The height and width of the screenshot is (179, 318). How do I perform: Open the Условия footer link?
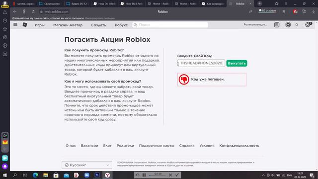point(207,146)
